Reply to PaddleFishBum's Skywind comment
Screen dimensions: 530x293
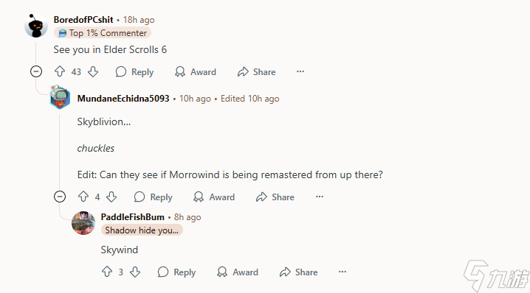176,272
